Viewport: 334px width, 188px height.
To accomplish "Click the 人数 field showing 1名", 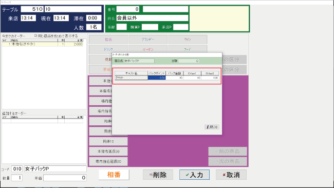I will (94, 27).
